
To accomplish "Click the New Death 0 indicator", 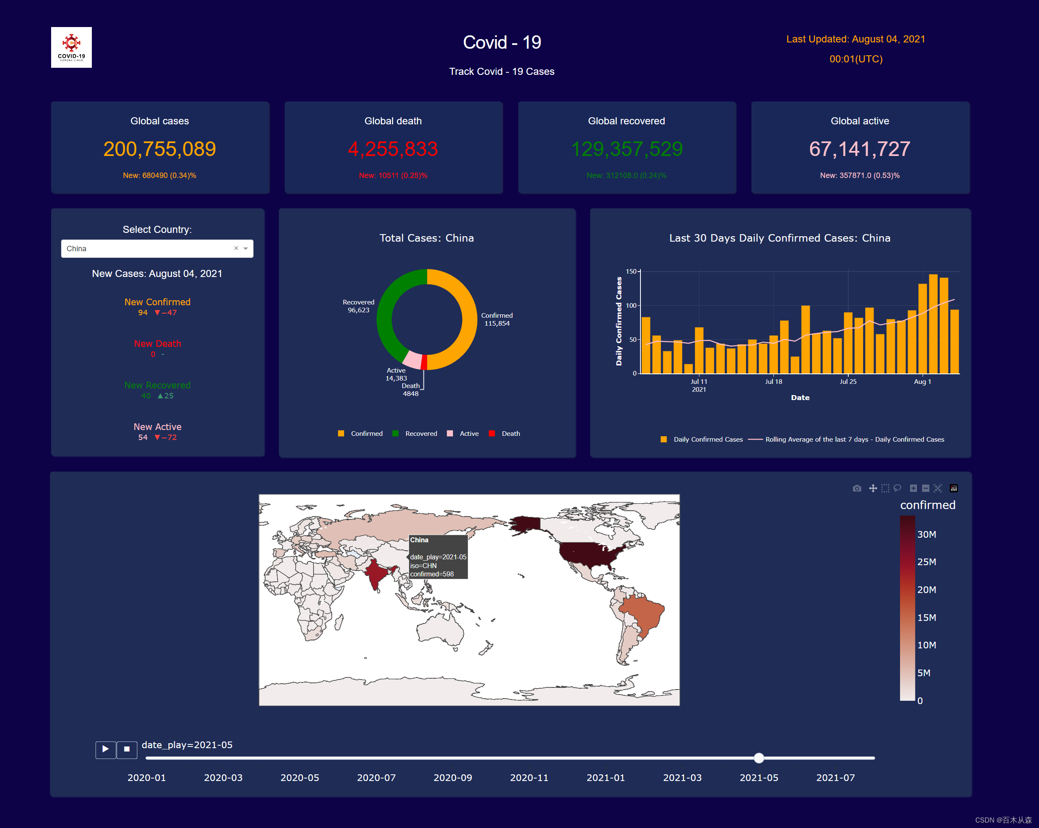I will click(x=158, y=348).
